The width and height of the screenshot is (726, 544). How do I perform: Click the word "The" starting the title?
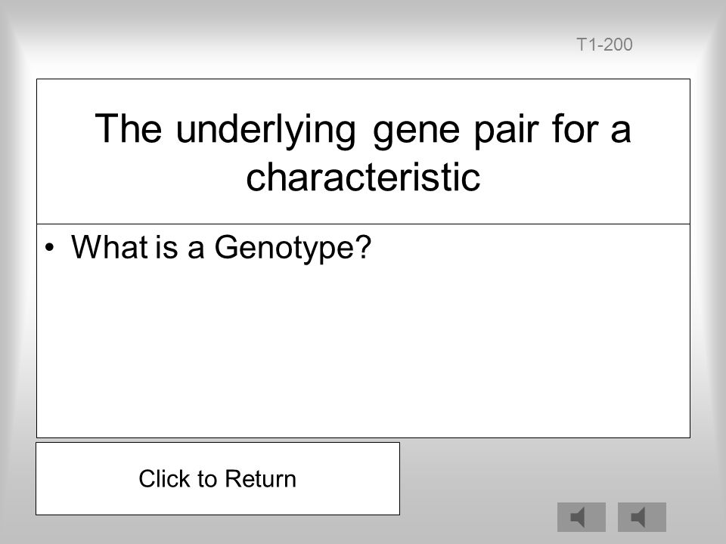click(129, 128)
